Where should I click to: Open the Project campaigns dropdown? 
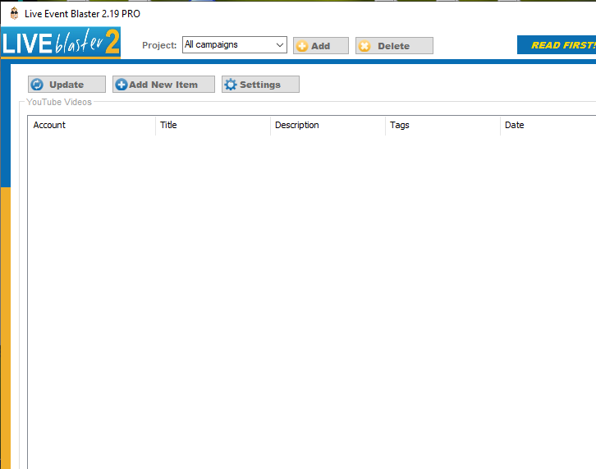[x=235, y=45]
